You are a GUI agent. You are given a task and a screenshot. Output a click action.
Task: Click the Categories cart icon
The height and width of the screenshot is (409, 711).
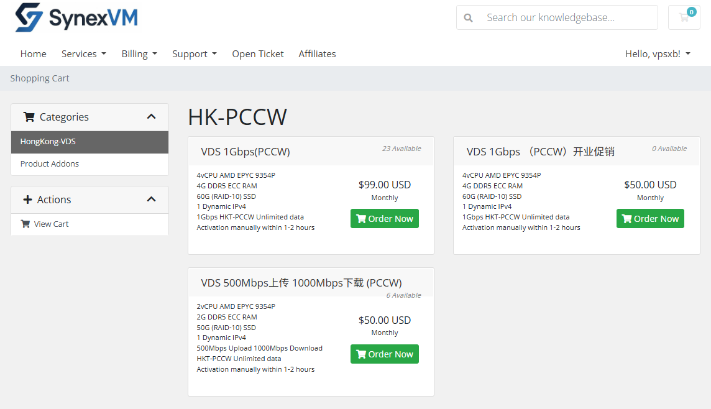(x=29, y=117)
